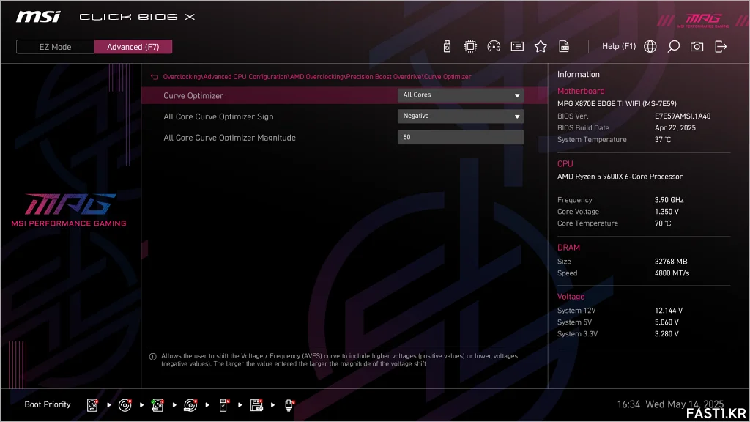Click the AMD Ryzen 5 9600X processor name

(620, 177)
